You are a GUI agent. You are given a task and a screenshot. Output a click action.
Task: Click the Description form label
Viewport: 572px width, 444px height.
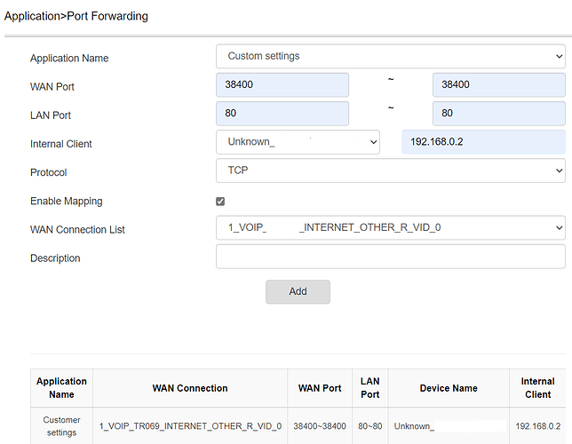tap(55, 258)
